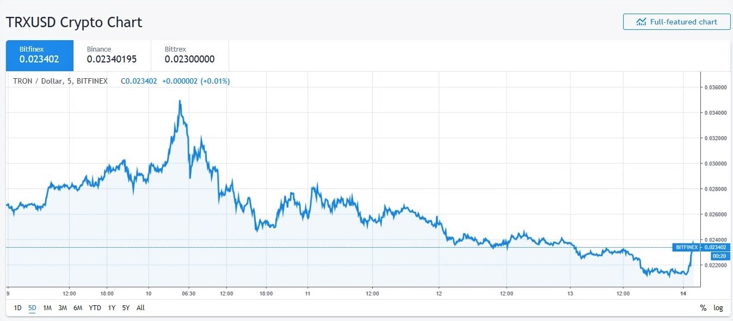Set chart range to 1M
This screenshot has height=321, width=733.
click(47, 308)
